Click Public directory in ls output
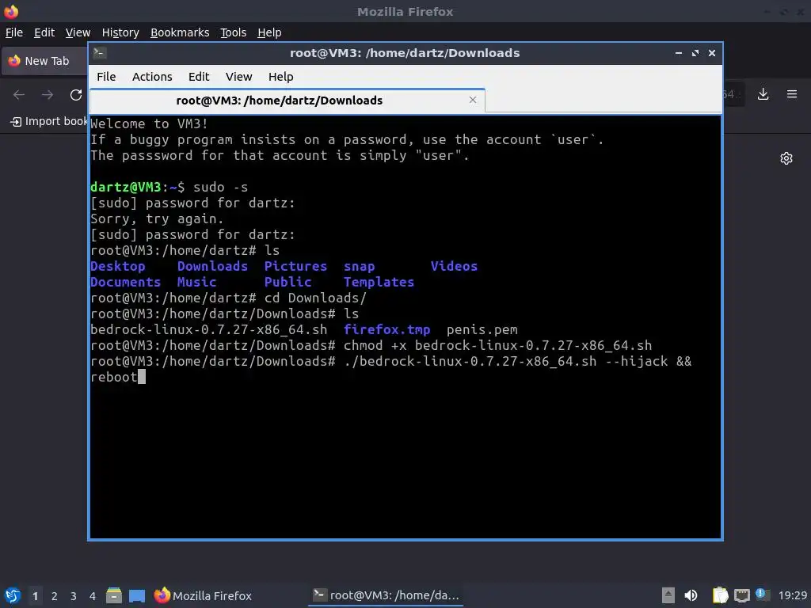Screen dimensions: 811x608 (288, 283)
